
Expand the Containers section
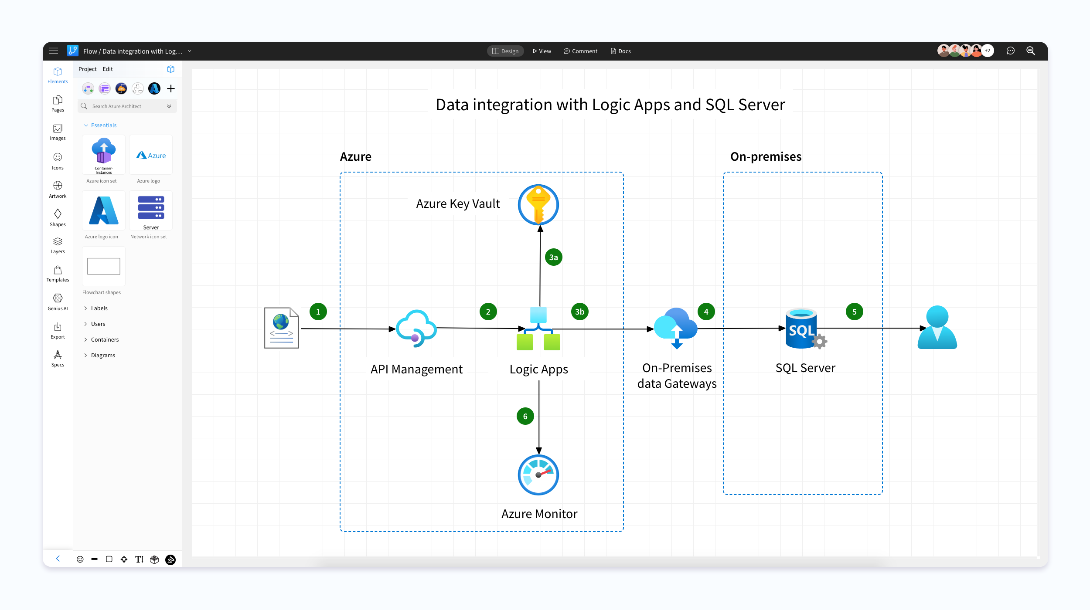tap(102, 339)
